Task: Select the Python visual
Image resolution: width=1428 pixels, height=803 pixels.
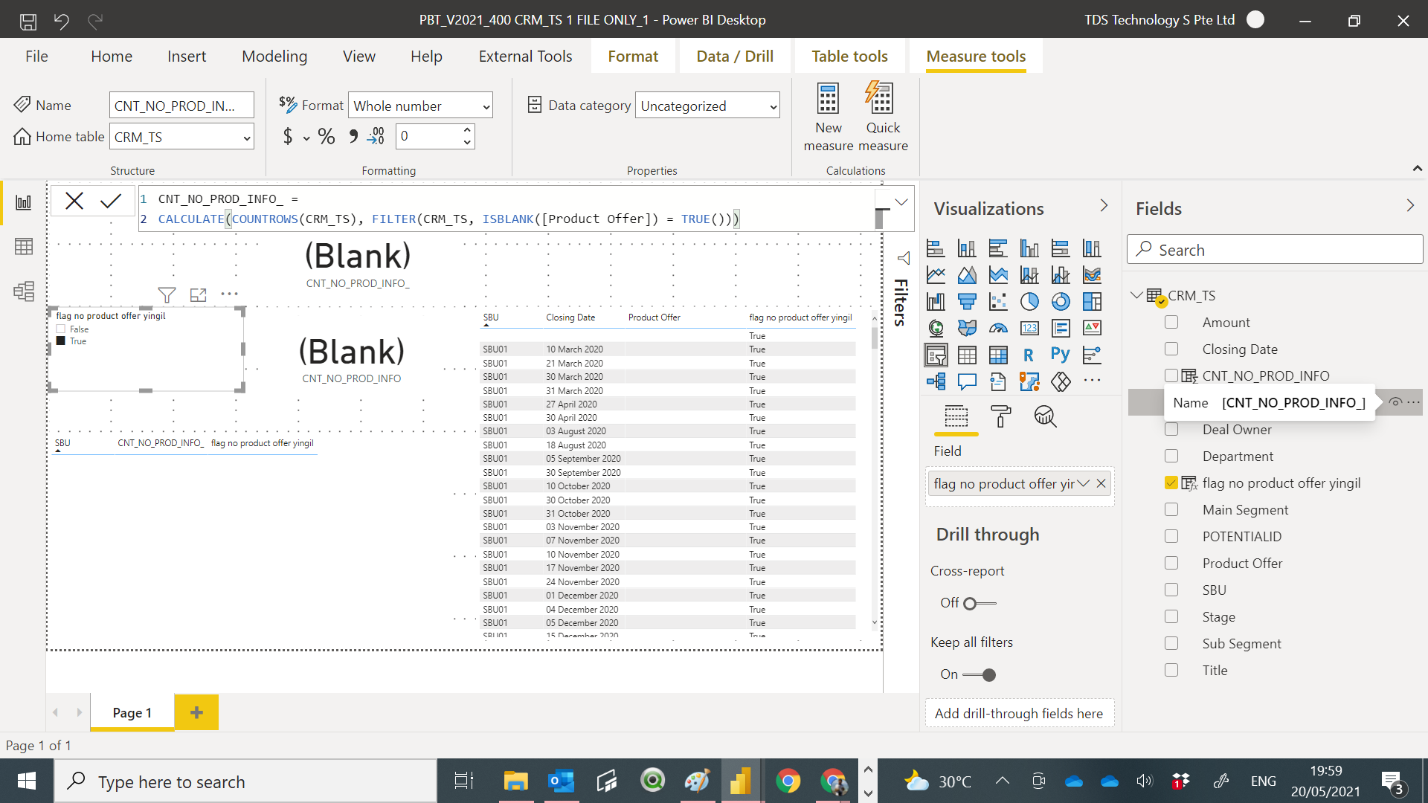Action: [1061, 355]
